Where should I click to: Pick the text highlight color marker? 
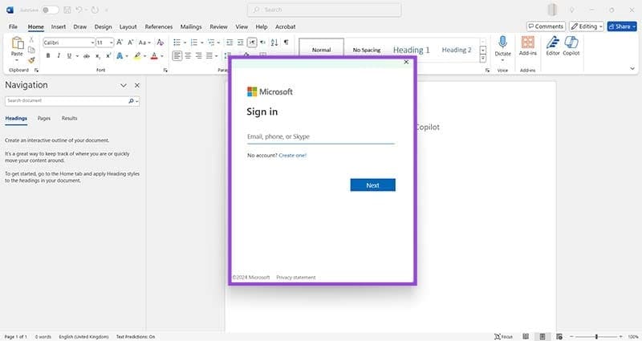click(137, 56)
